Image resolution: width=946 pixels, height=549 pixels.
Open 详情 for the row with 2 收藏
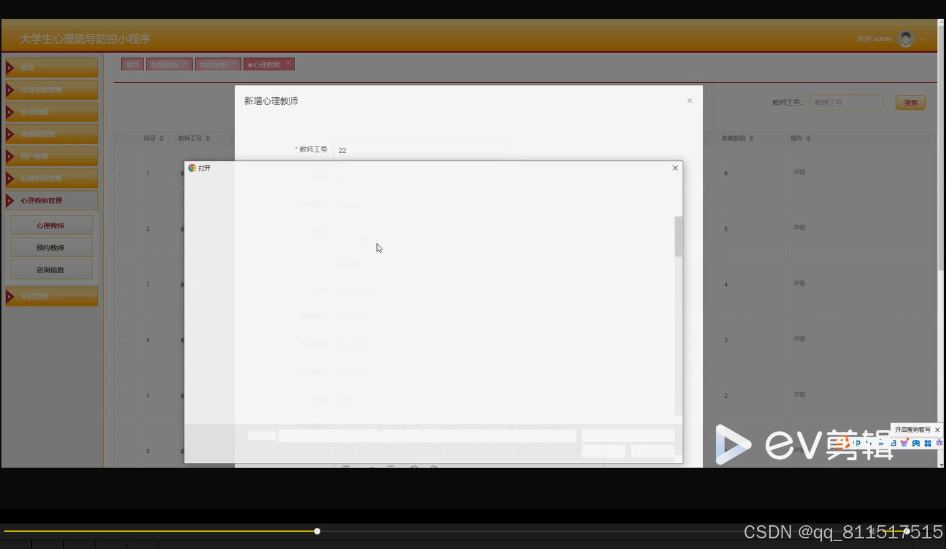(x=799, y=394)
